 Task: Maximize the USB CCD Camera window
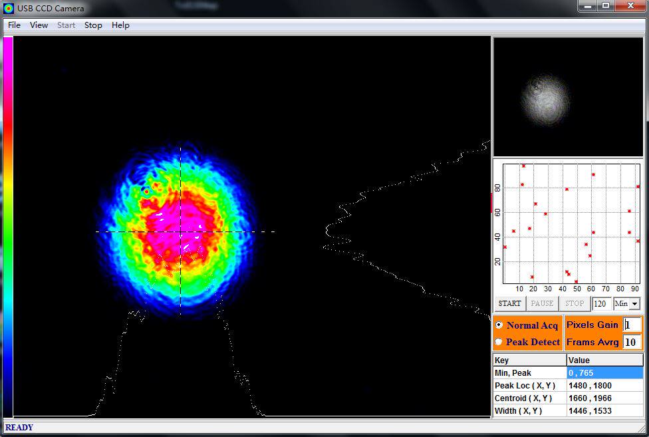606,6
